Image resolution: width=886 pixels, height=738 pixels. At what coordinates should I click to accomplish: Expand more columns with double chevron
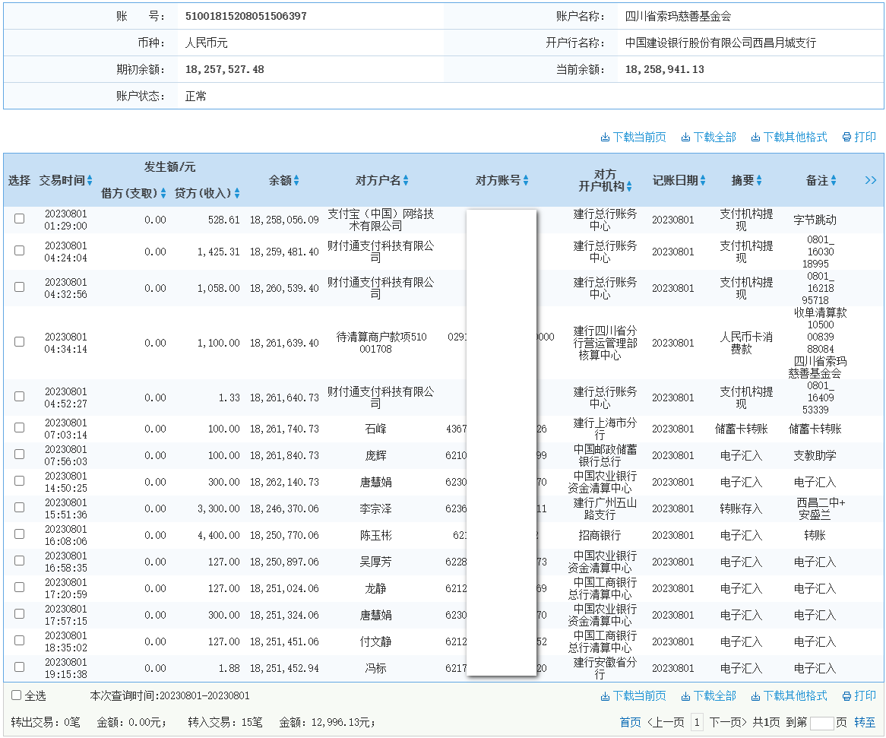(x=871, y=180)
